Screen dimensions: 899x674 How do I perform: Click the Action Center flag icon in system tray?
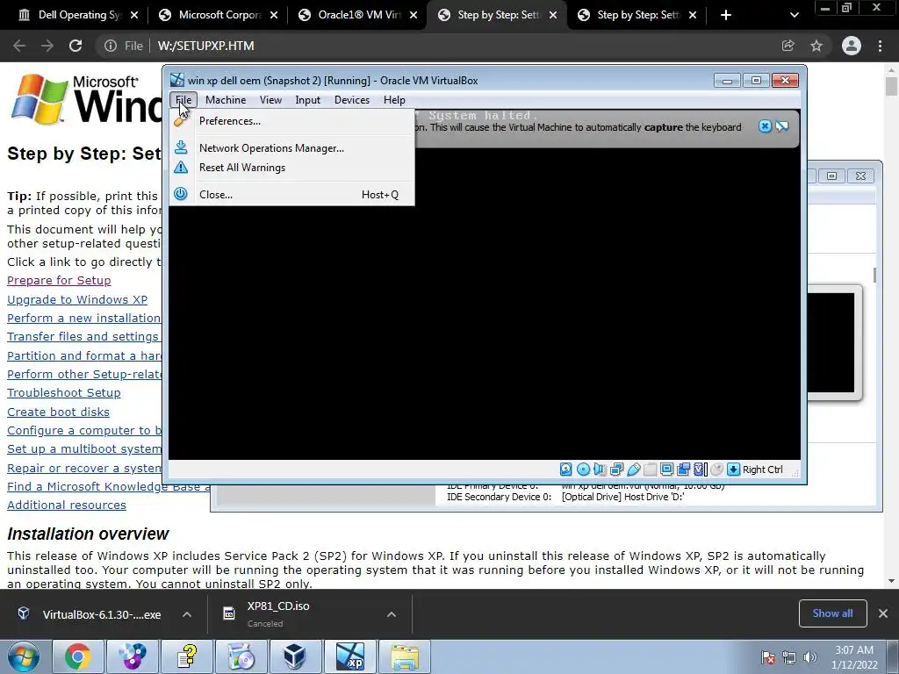(x=768, y=657)
